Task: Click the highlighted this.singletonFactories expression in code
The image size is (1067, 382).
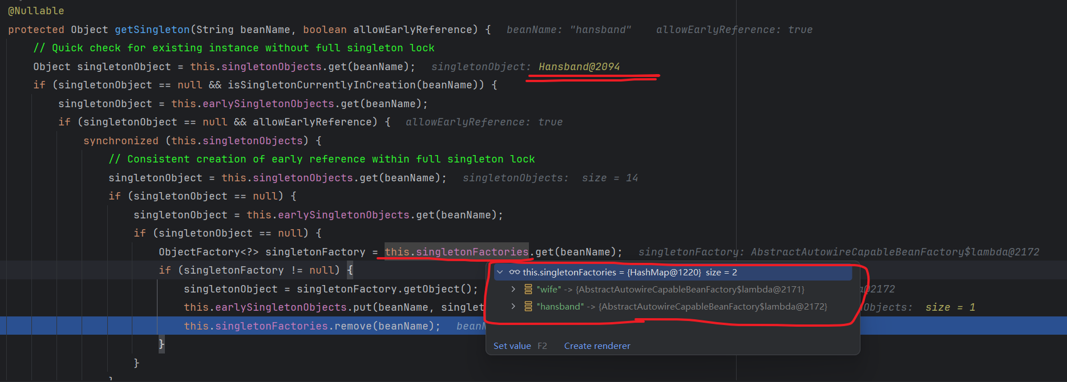Action: tap(456, 252)
